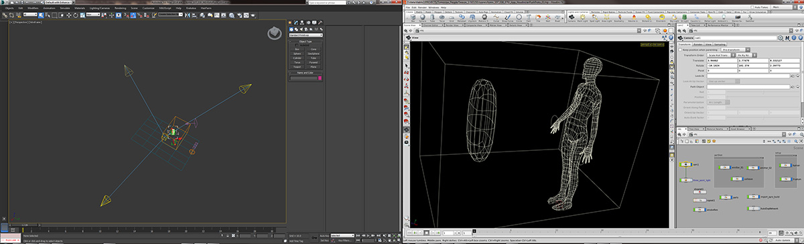Open the Windows menu in Houdini
Viewport: 804px width, 244px height.
(x=433, y=7)
